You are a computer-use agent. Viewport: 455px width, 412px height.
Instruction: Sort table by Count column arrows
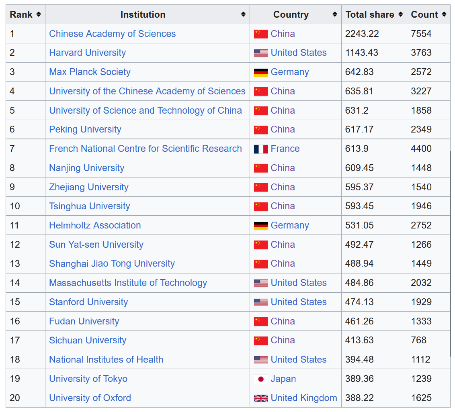[x=444, y=14]
